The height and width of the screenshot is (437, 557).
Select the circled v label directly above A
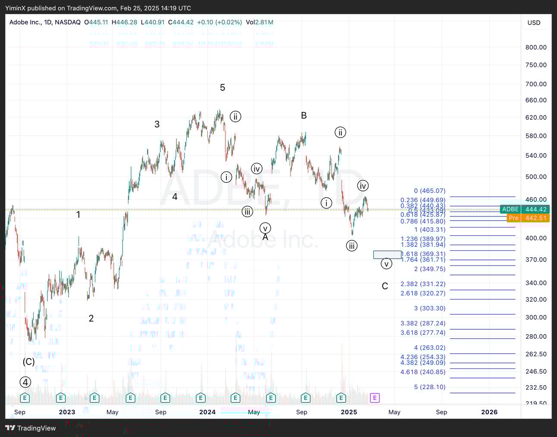tap(265, 228)
